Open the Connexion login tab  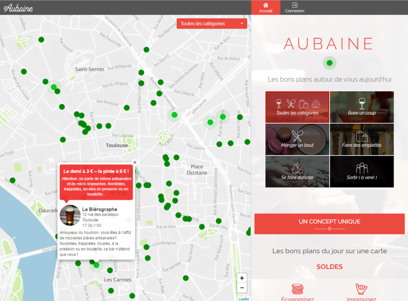(x=295, y=8)
